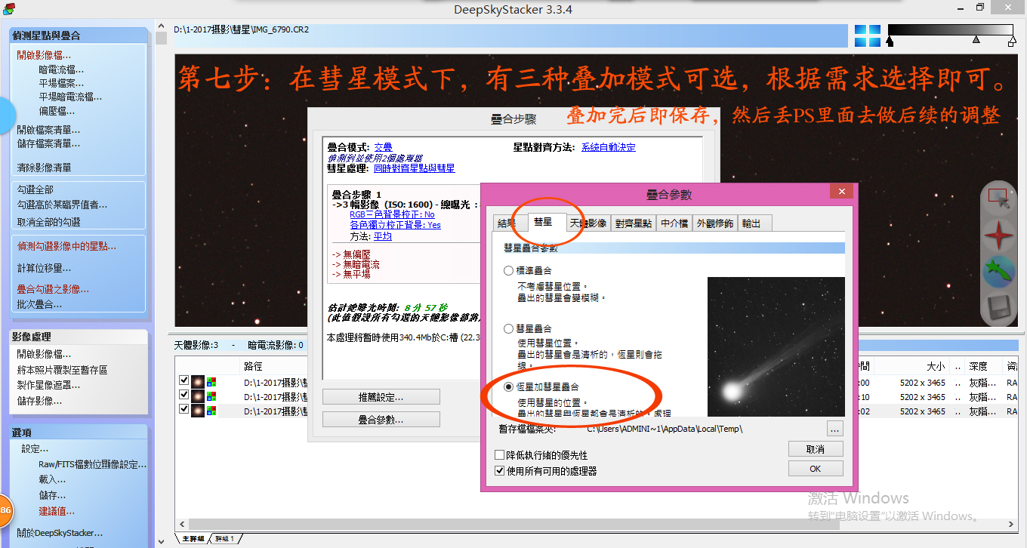Click the 平均 method link
This screenshot has height=548, width=1027.
(x=382, y=236)
